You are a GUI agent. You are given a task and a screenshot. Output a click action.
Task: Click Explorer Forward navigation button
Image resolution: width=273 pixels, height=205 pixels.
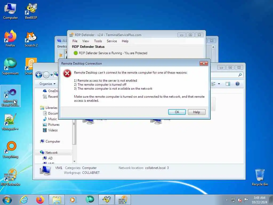pos(46,75)
